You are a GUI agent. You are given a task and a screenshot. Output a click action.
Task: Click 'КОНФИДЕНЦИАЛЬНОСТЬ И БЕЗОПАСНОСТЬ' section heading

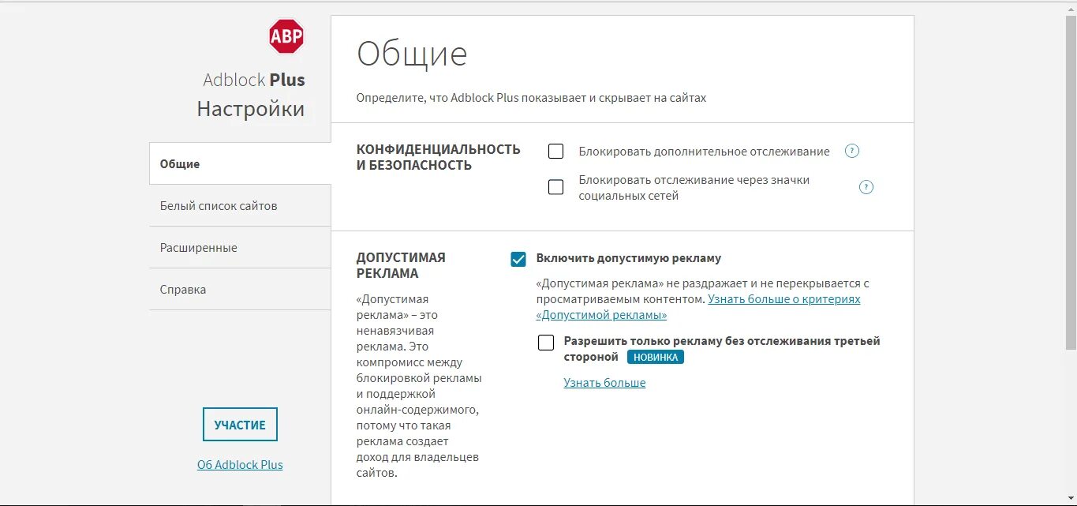(x=439, y=157)
